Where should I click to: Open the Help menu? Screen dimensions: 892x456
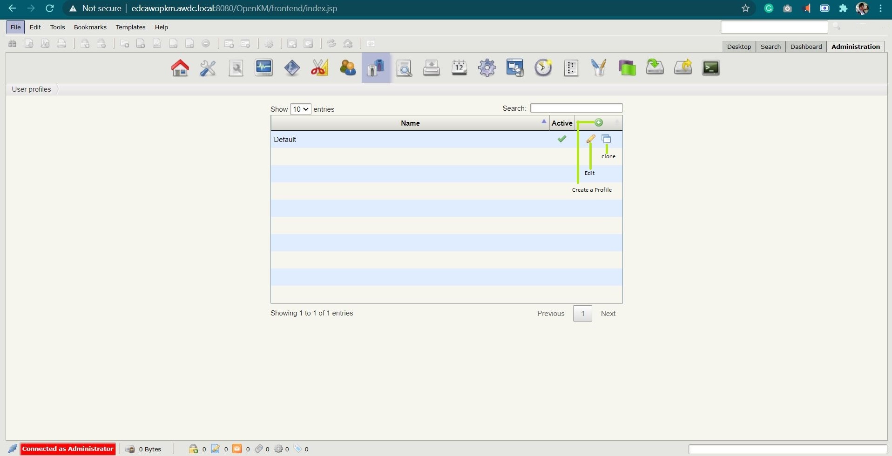point(161,27)
